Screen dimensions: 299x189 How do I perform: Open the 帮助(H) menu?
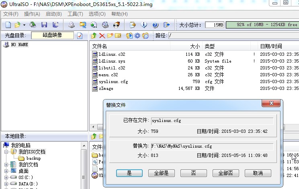point(120,14)
